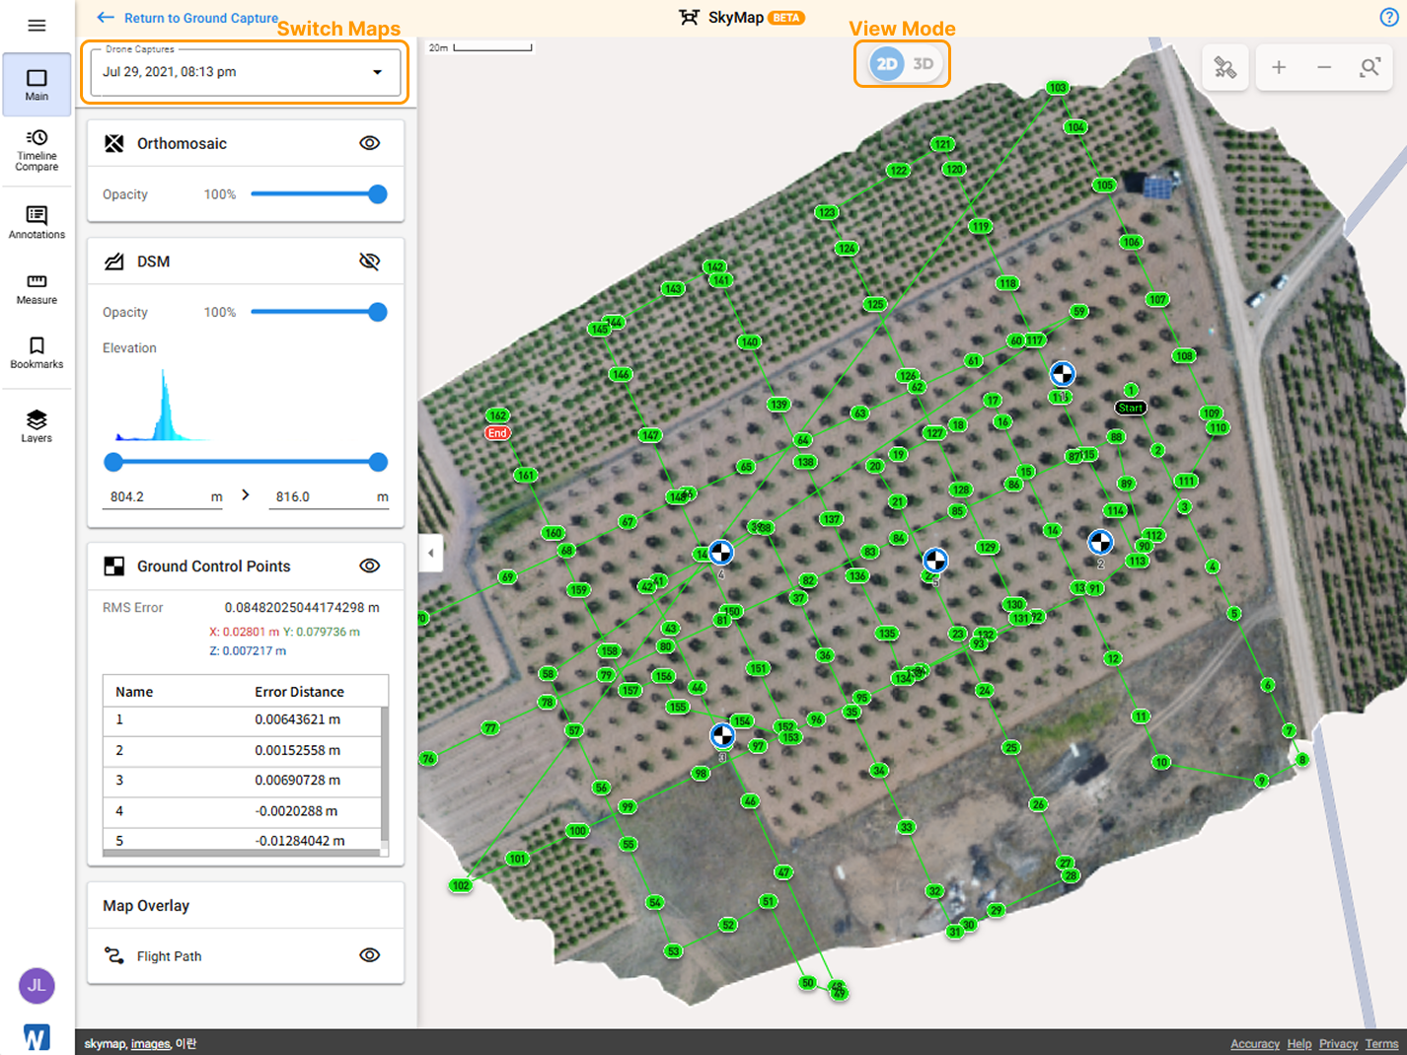
Task: Switch to 3D view mode
Action: tap(923, 64)
